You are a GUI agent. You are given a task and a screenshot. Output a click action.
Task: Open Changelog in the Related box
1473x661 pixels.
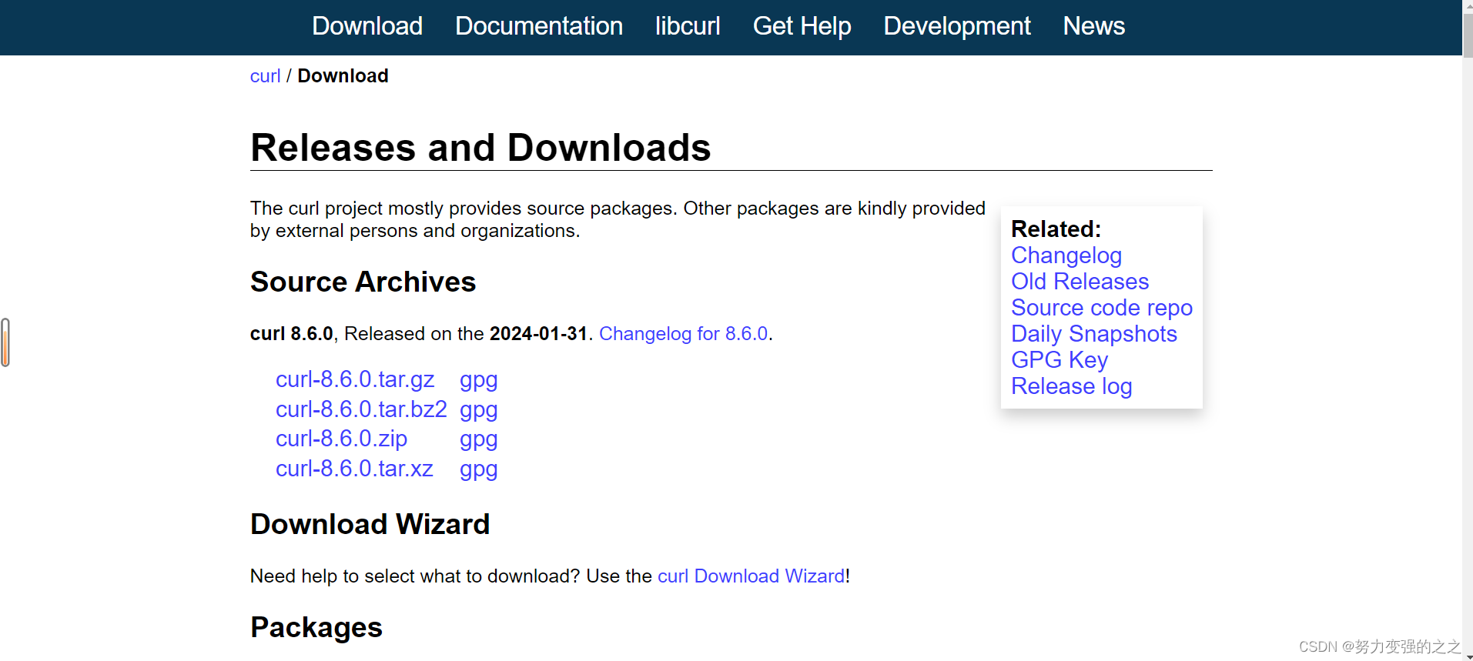point(1066,256)
